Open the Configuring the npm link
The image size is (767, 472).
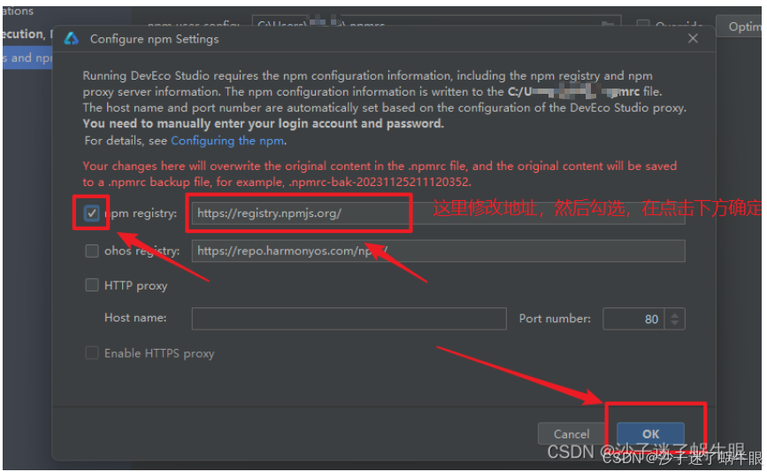(x=227, y=141)
